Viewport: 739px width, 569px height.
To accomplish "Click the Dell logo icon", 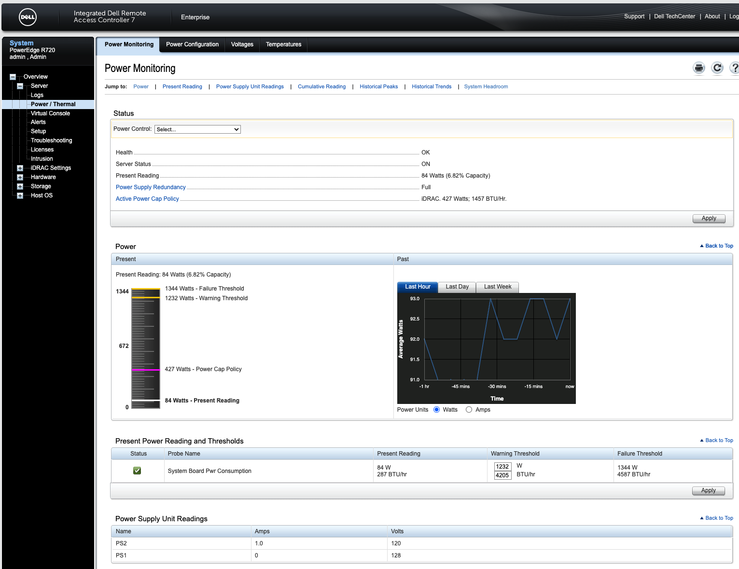I will (28, 17).
